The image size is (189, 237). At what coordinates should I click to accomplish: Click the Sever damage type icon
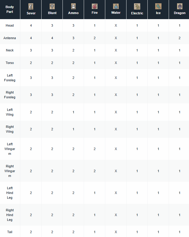[x=31, y=7]
